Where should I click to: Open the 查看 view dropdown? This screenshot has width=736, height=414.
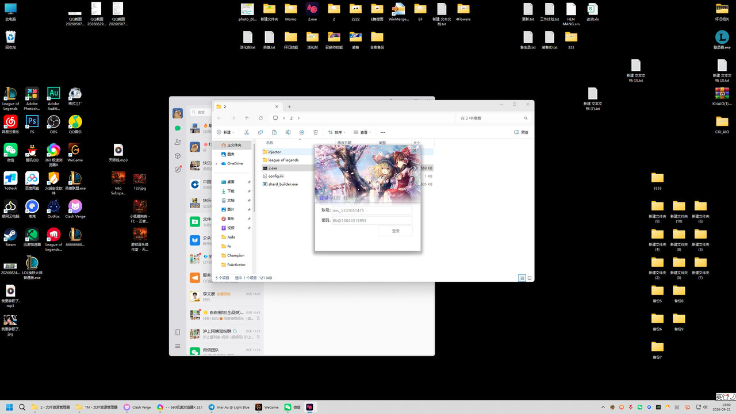[x=362, y=132]
